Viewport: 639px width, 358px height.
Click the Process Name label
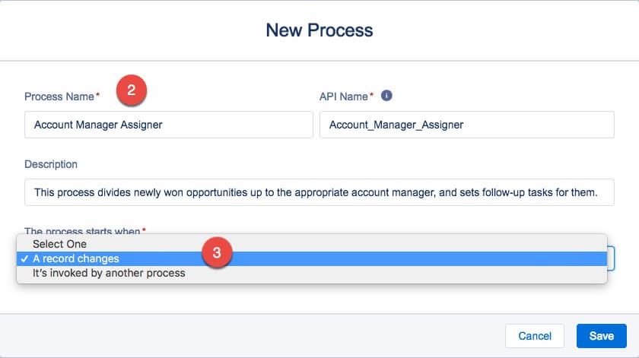click(59, 97)
